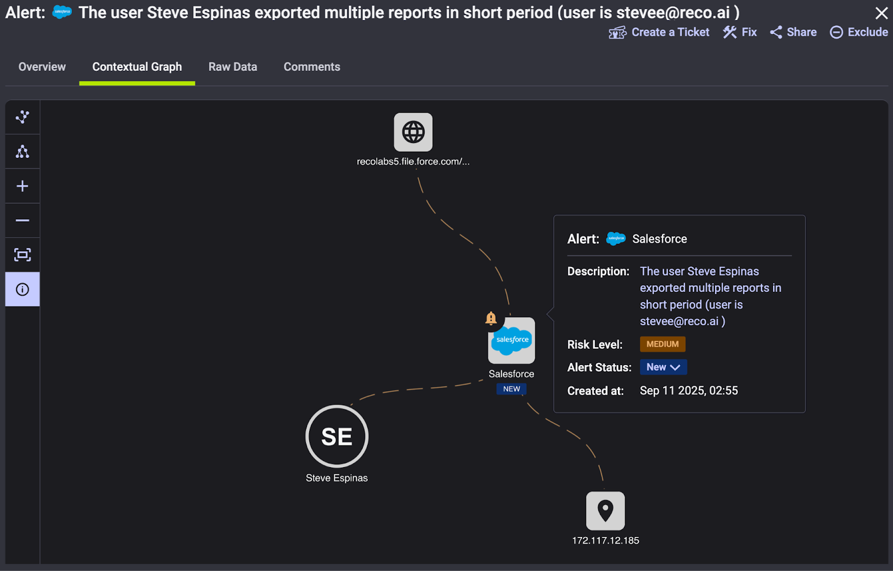The height and width of the screenshot is (571, 893).
Task: Zoom in with the plus icon
Action: click(x=22, y=186)
